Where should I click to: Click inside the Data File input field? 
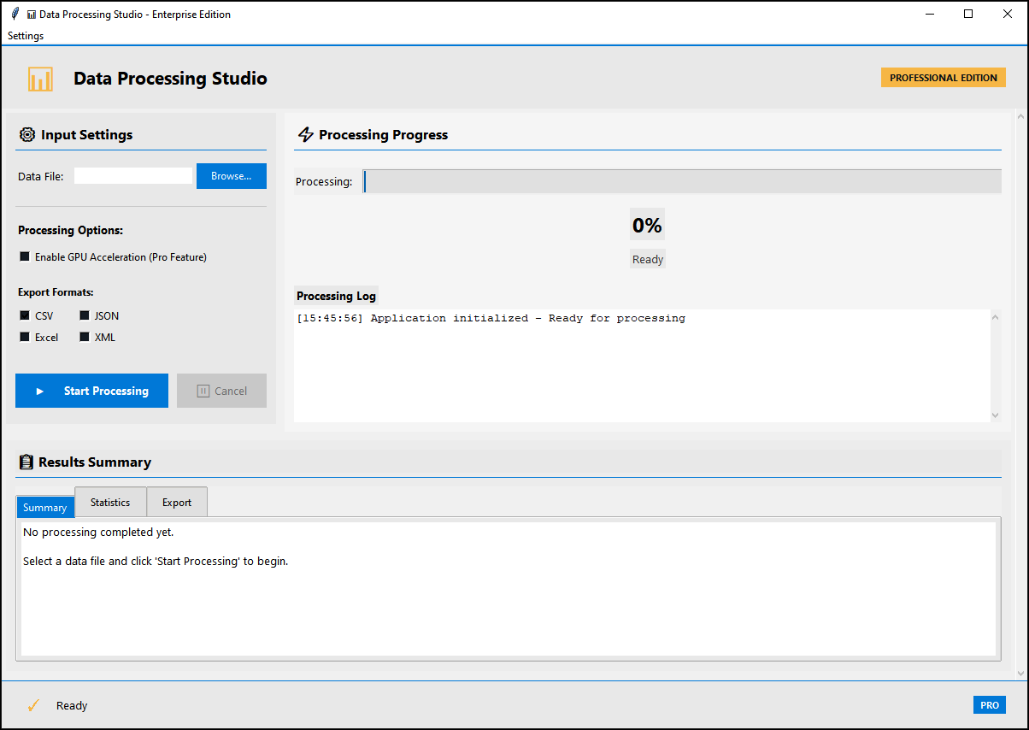132,174
